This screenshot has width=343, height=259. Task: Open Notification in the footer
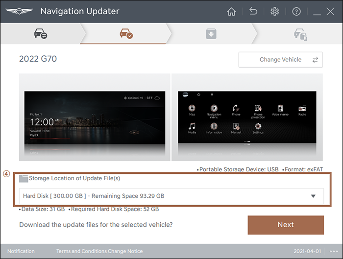point(21,251)
